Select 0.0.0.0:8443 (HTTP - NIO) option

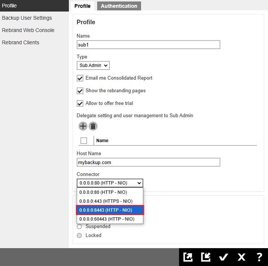pyautogui.click(x=110, y=210)
